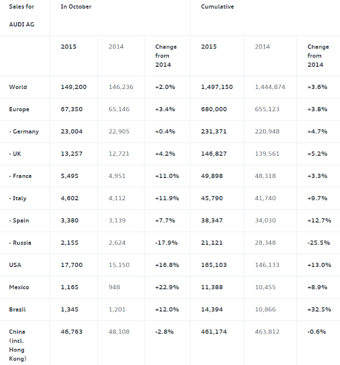Select the October Change from 2014 header
This screenshot has height=365, width=340.
(x=166, y=56)
